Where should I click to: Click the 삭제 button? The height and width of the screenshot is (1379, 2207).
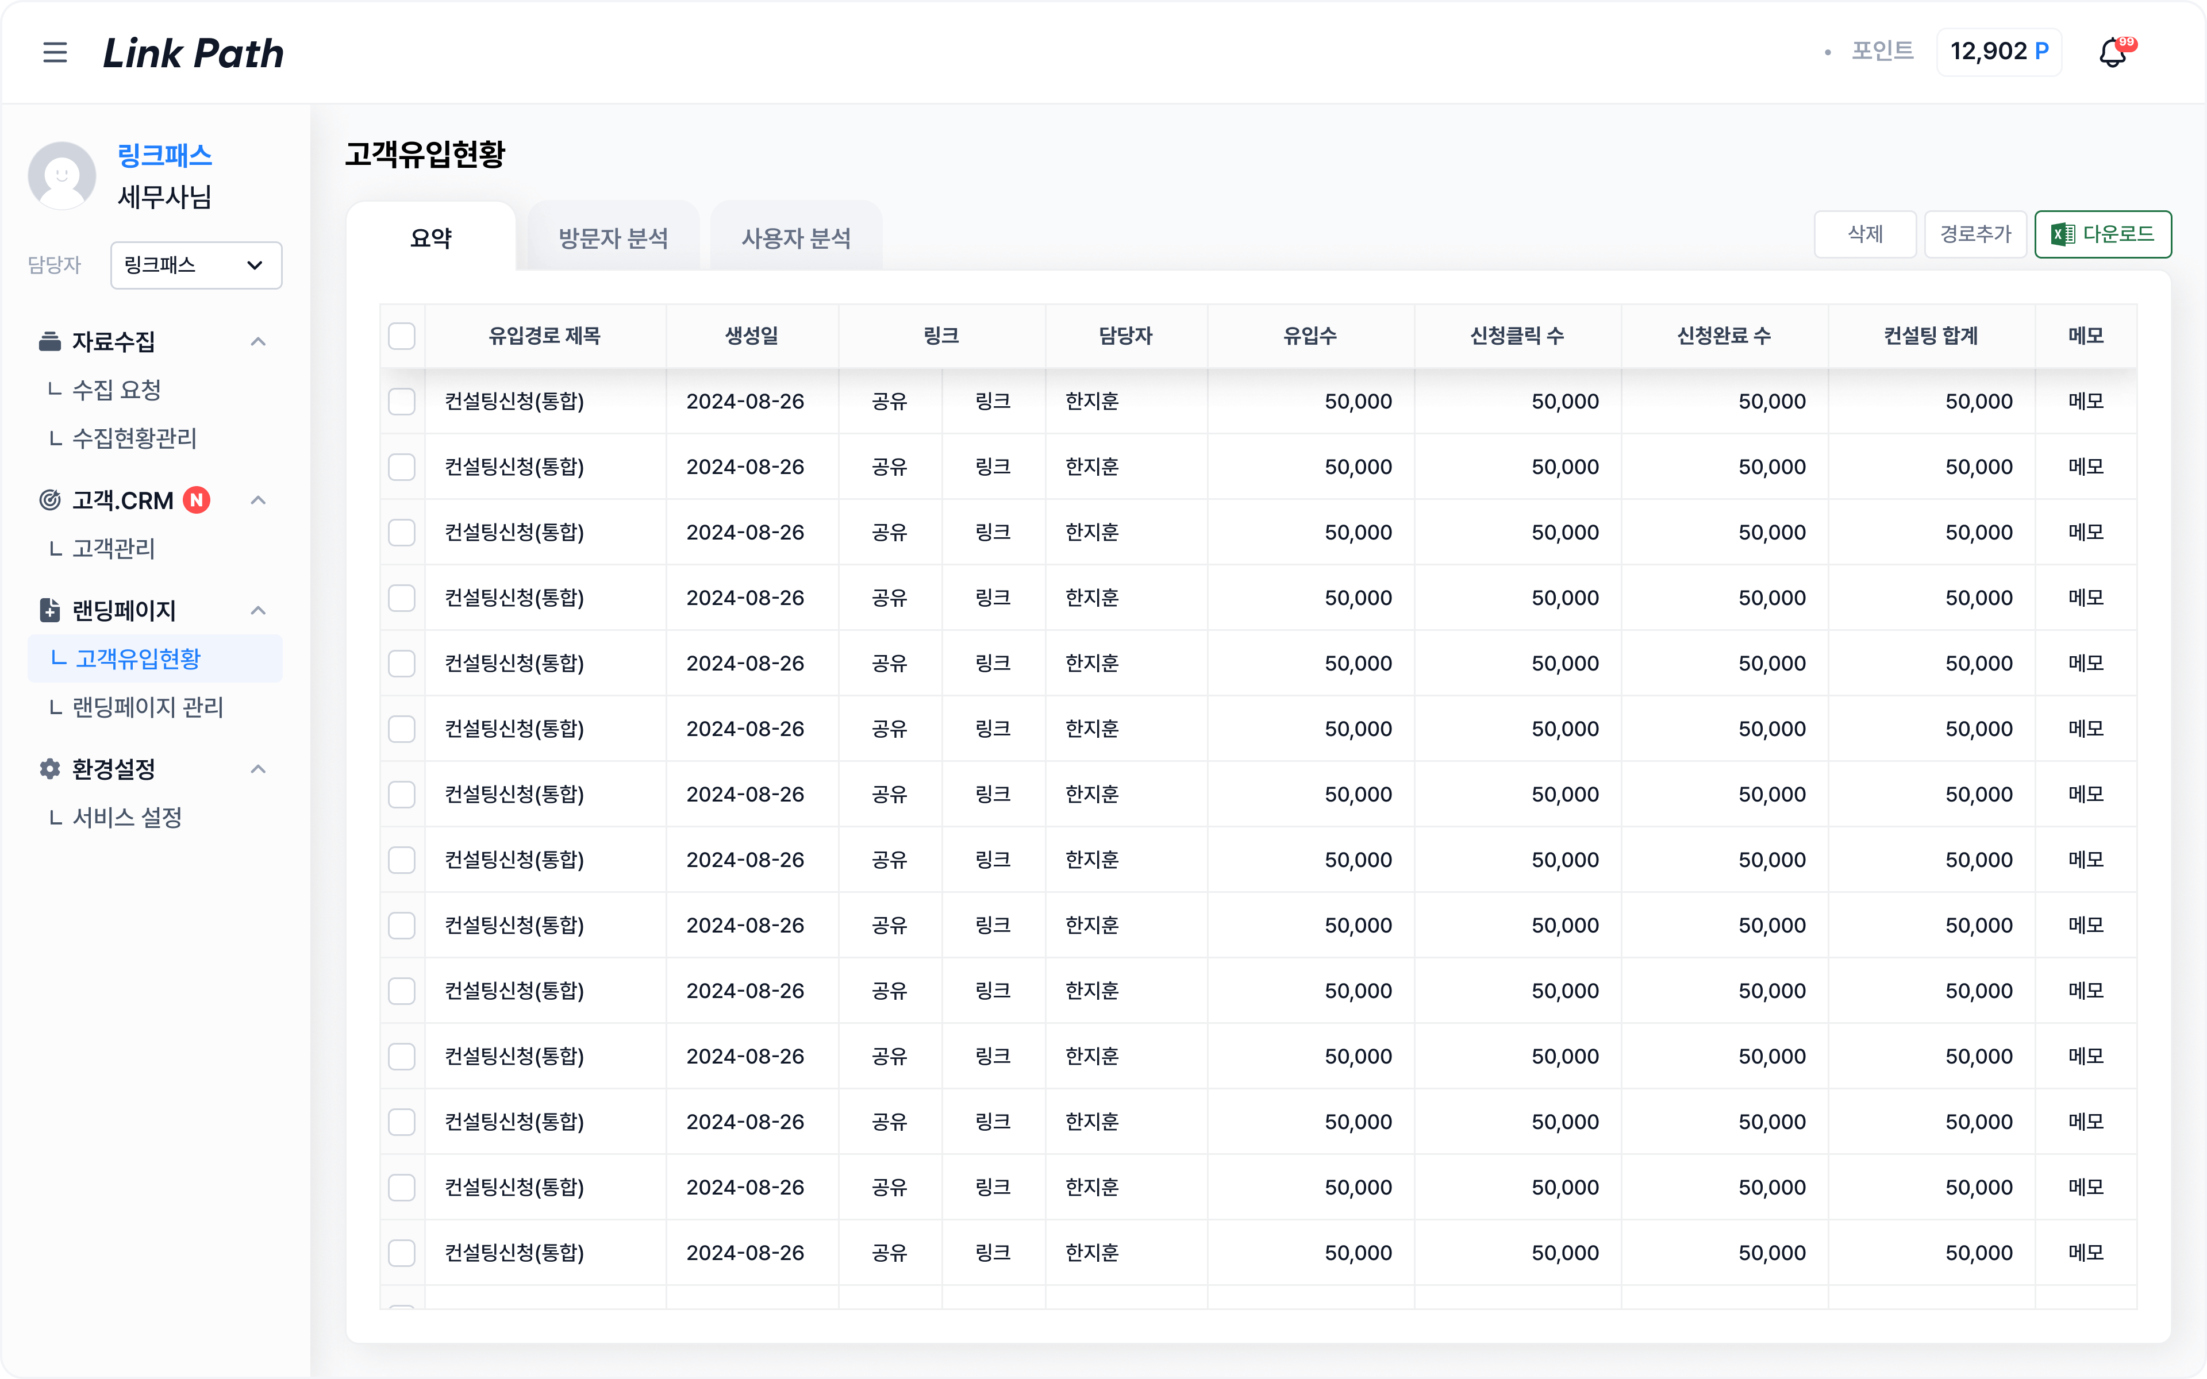coord(1865,234)
